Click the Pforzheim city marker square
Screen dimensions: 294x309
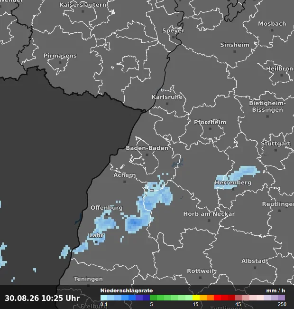[x=210, y=129]
